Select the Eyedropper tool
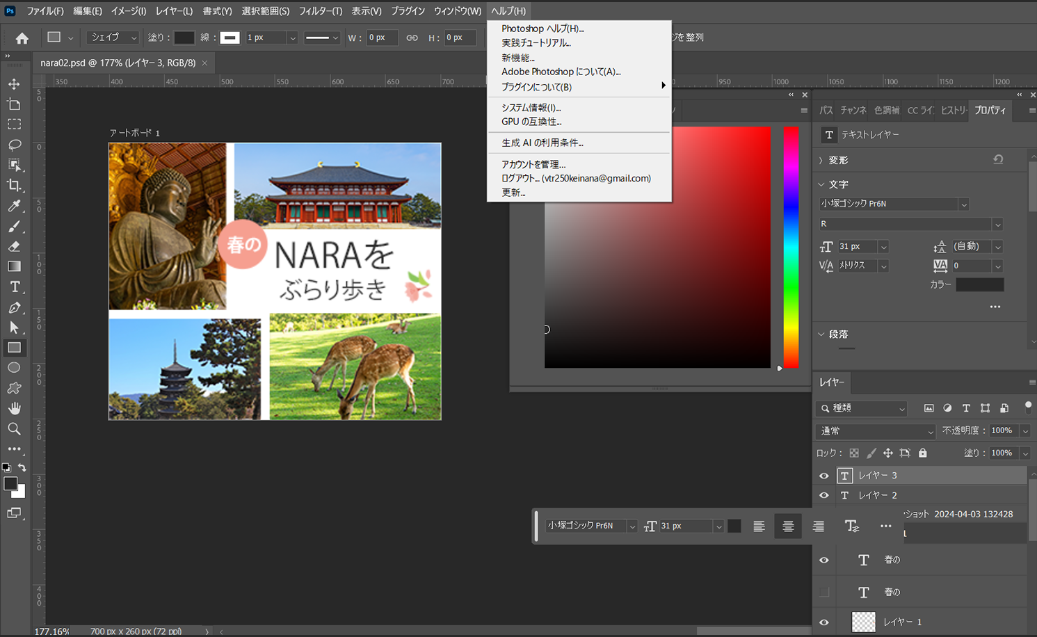The height and width of the screenshot is (637, 1037). [14, 206]
